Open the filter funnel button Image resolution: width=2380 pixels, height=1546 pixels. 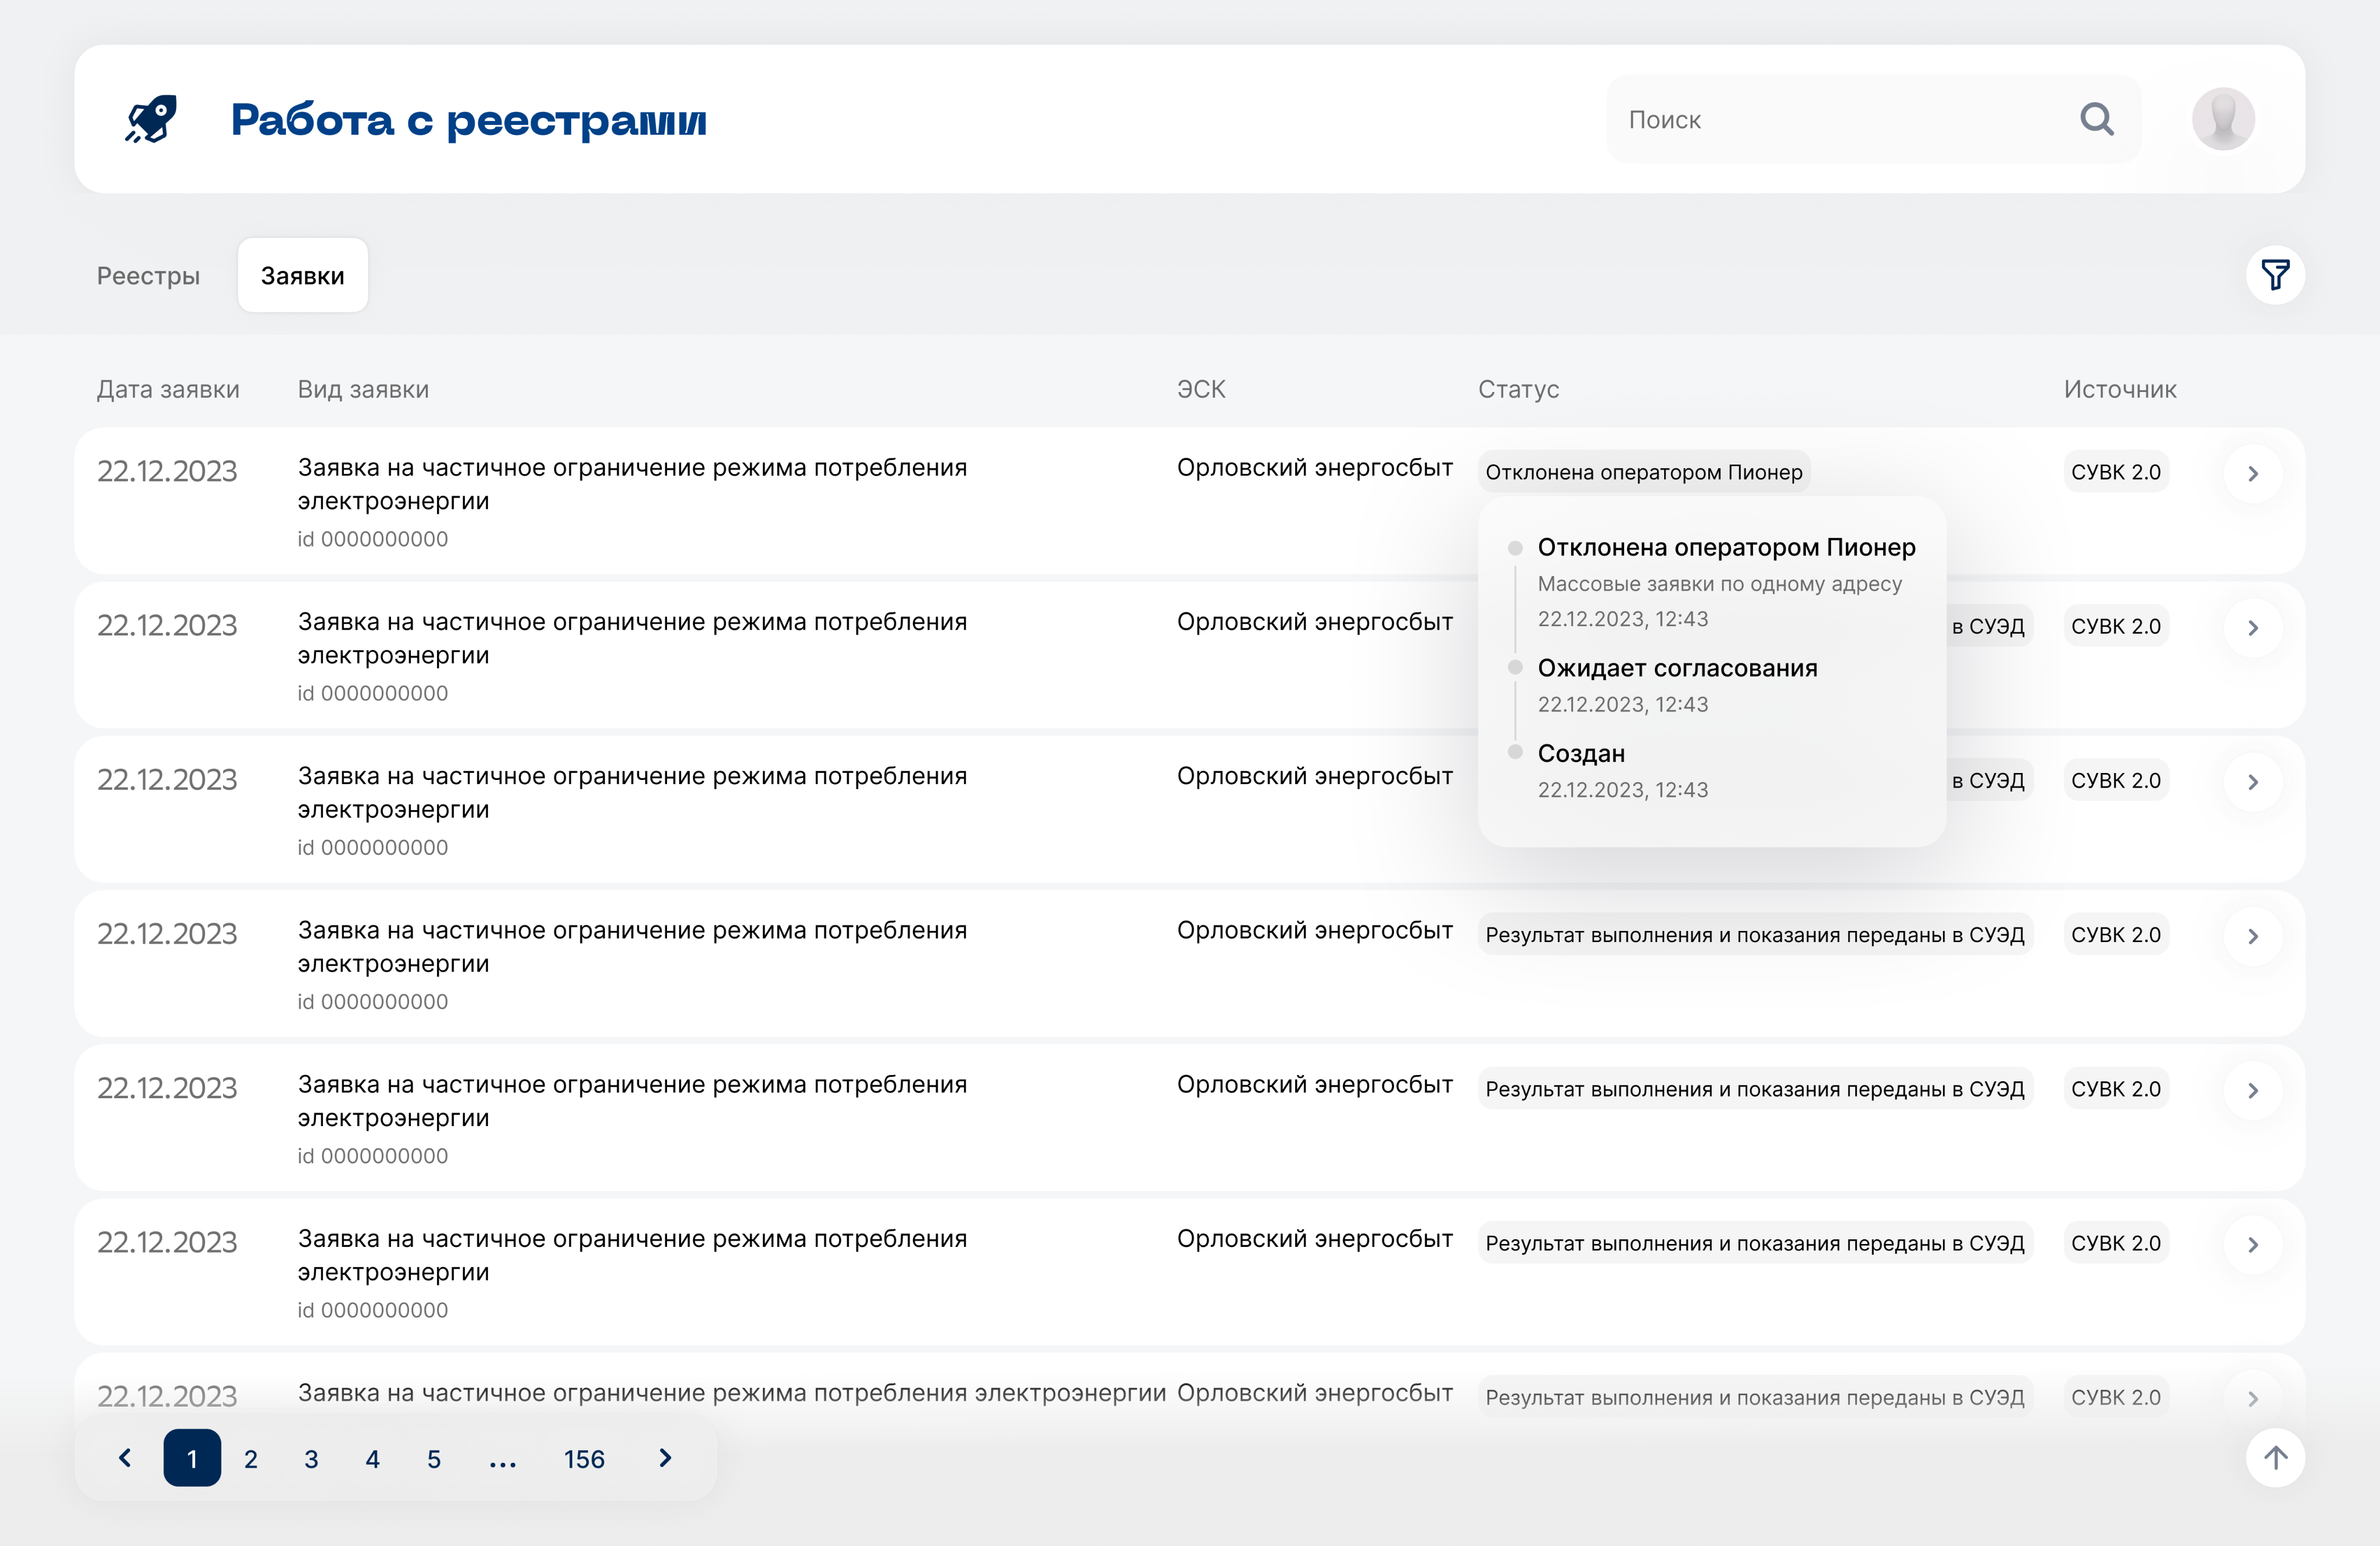point(2275,275)
